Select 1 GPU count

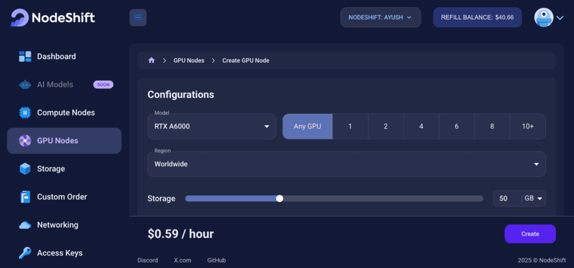pyautogui.click(x=350, y=126)
